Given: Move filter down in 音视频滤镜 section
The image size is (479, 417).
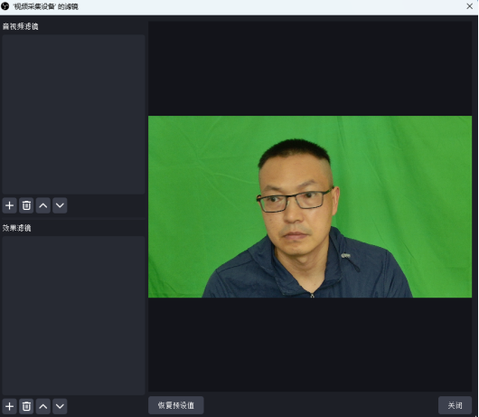Looking at the screenshot, I should 60,205.
